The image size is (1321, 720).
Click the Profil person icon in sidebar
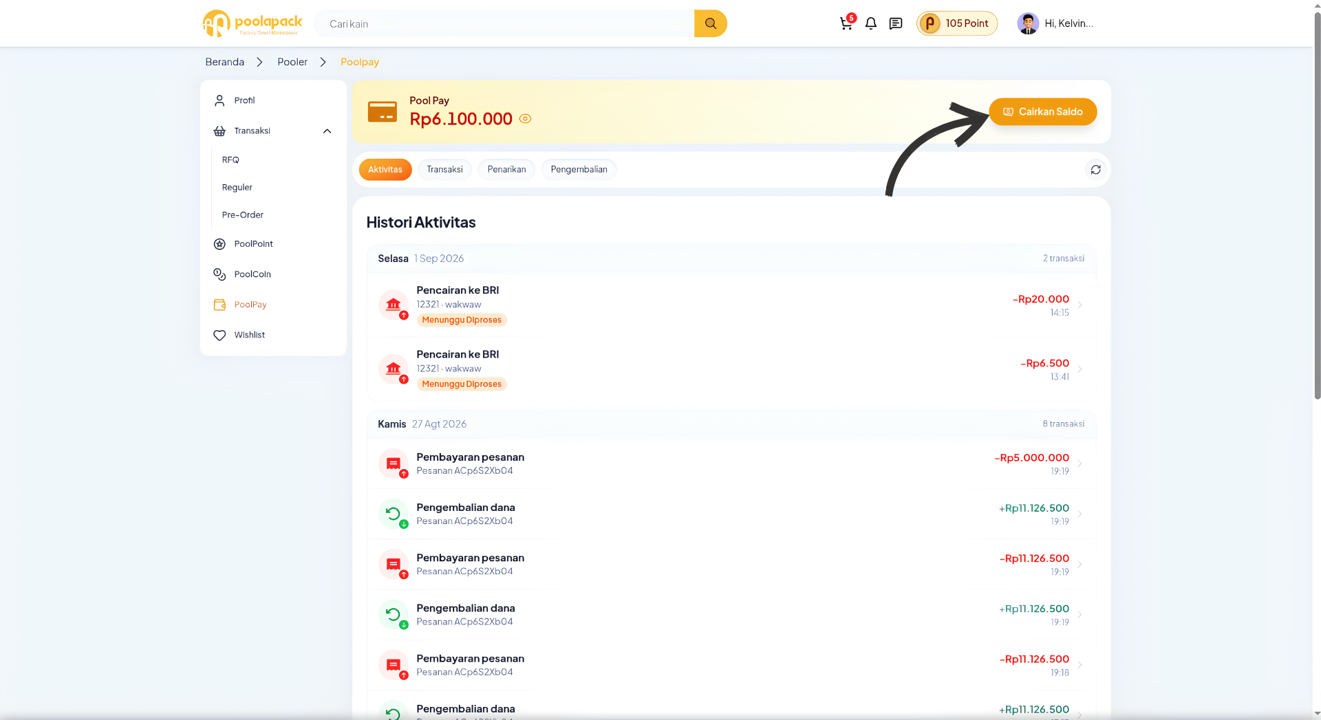(219, 100)
